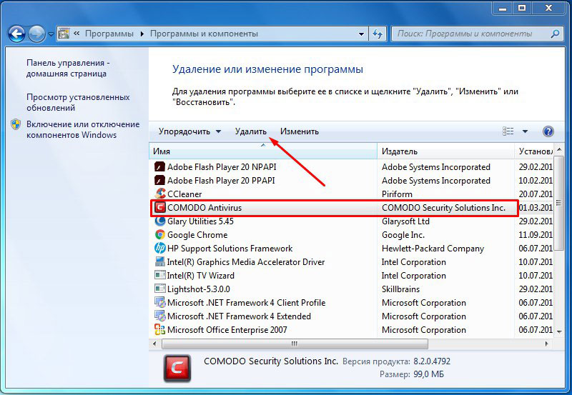Click the Back navigation arrow button
Viewport: 572px width, 395px height.
click(x=17, y=34)
